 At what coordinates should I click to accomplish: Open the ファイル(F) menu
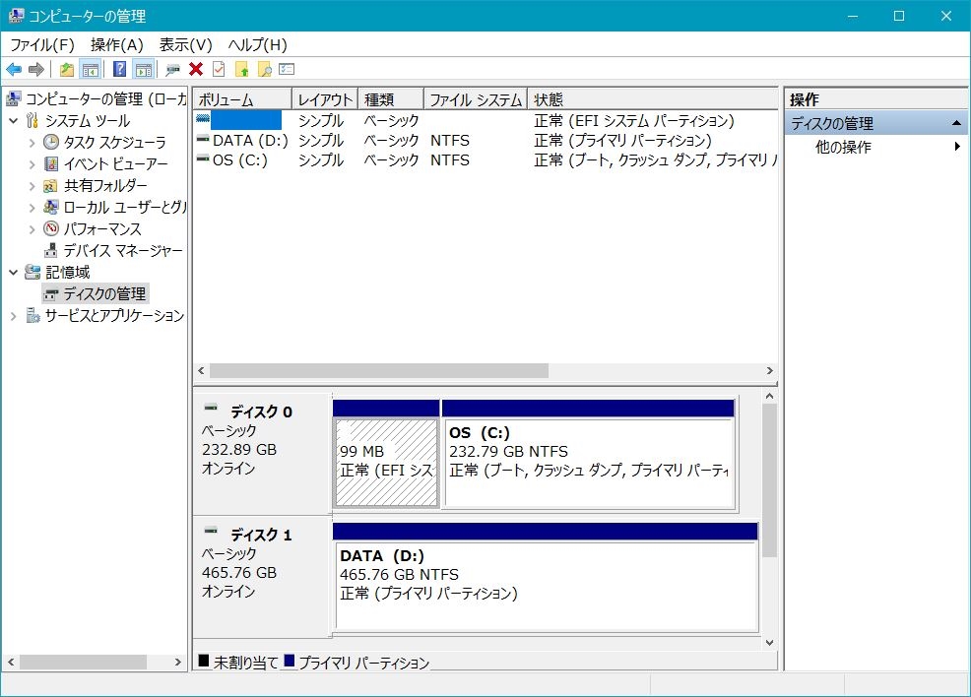point(42,45)
